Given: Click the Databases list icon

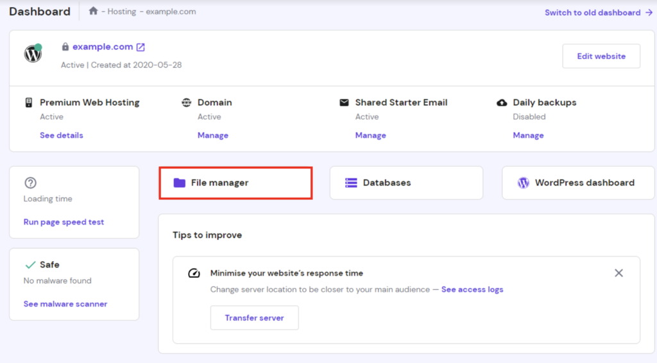Looking at the screenshot, I should 351,183.
